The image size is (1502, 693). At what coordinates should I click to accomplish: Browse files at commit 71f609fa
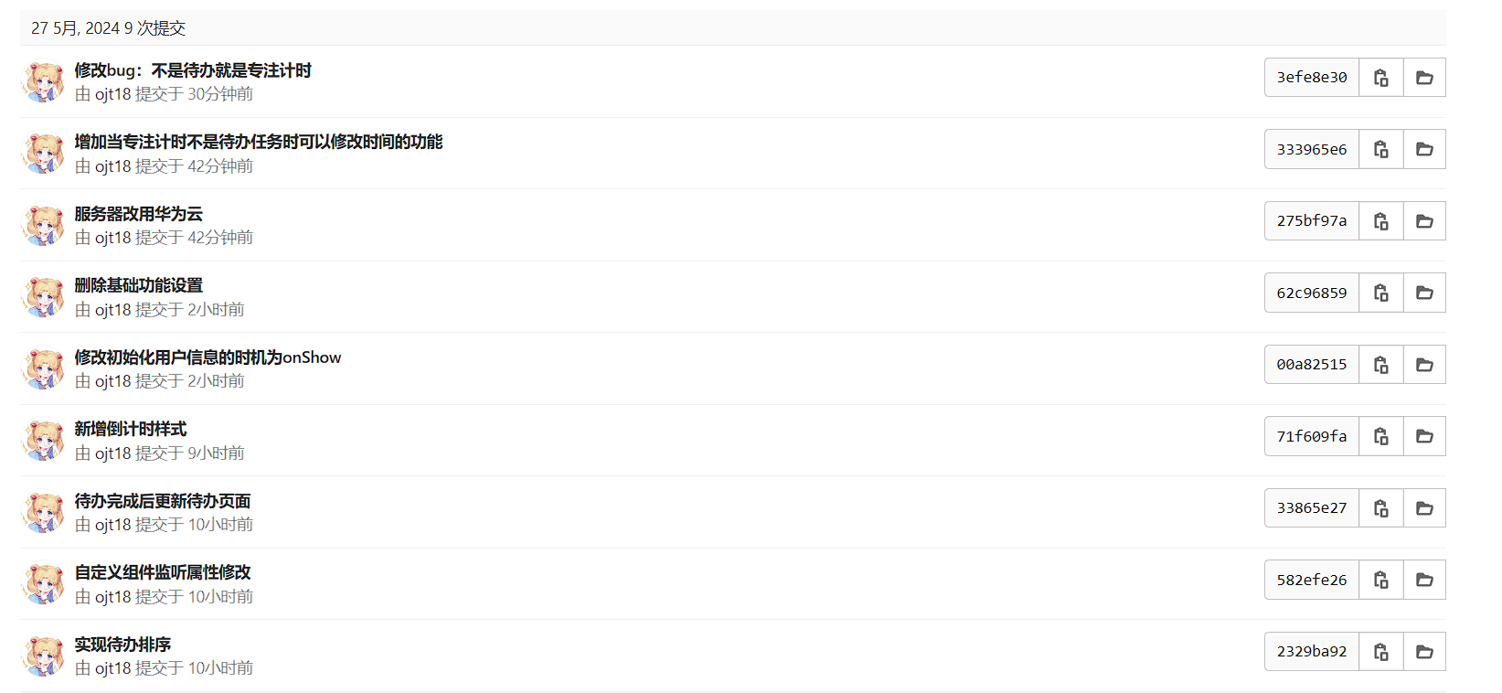coord(1424,436)
